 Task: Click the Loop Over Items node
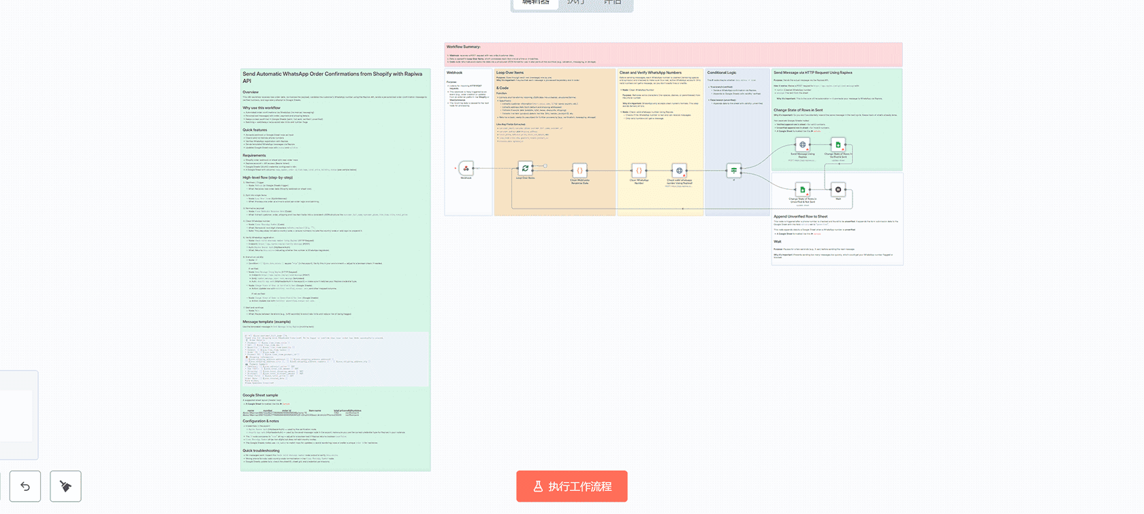525,169
